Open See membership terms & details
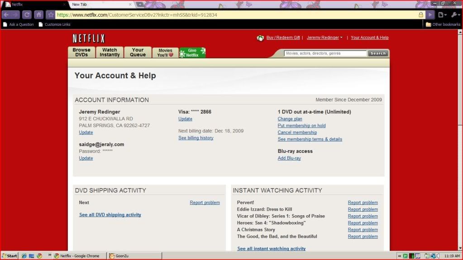463x260 pixels. point(310,139)
